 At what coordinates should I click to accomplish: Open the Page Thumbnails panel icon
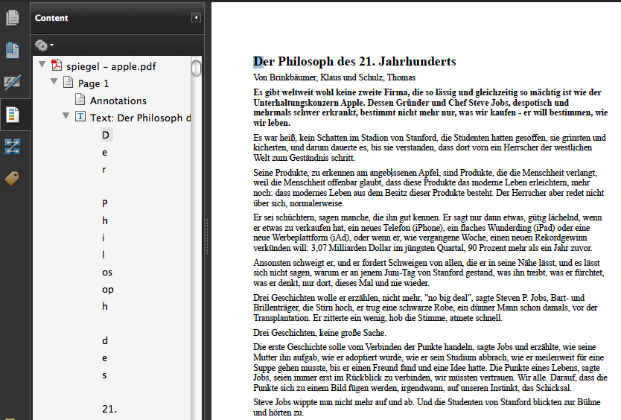[x=13, y=18]
